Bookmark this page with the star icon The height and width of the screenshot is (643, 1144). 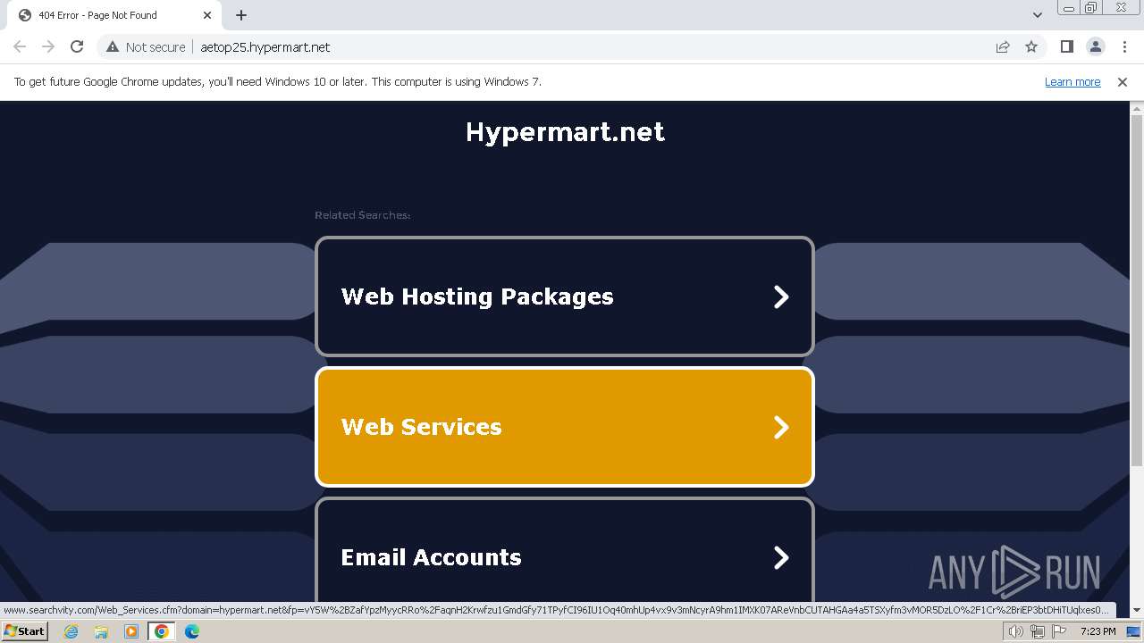(x=1031, y=47)
